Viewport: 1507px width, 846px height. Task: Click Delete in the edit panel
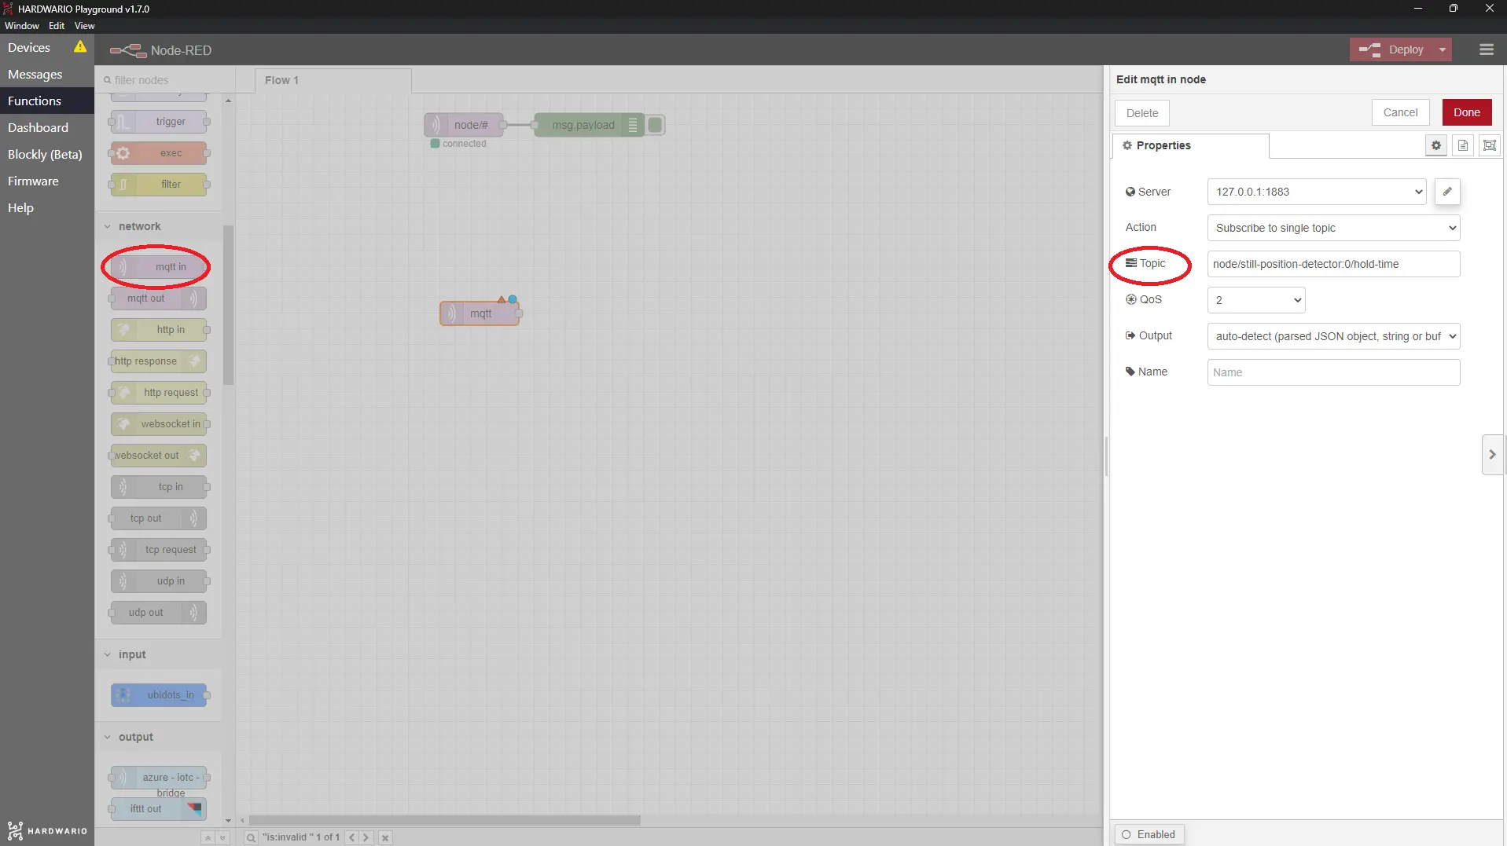1141,113
